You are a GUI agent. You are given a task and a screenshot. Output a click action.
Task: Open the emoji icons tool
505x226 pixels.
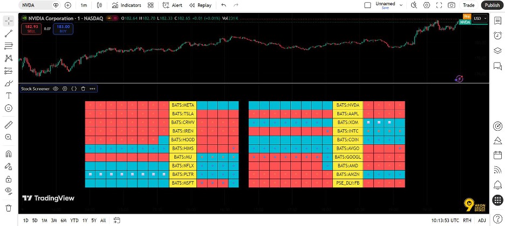(9, 108)
